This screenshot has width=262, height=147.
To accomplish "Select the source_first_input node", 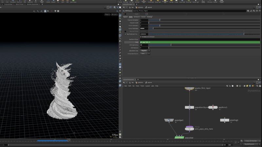I will point(189,88).
